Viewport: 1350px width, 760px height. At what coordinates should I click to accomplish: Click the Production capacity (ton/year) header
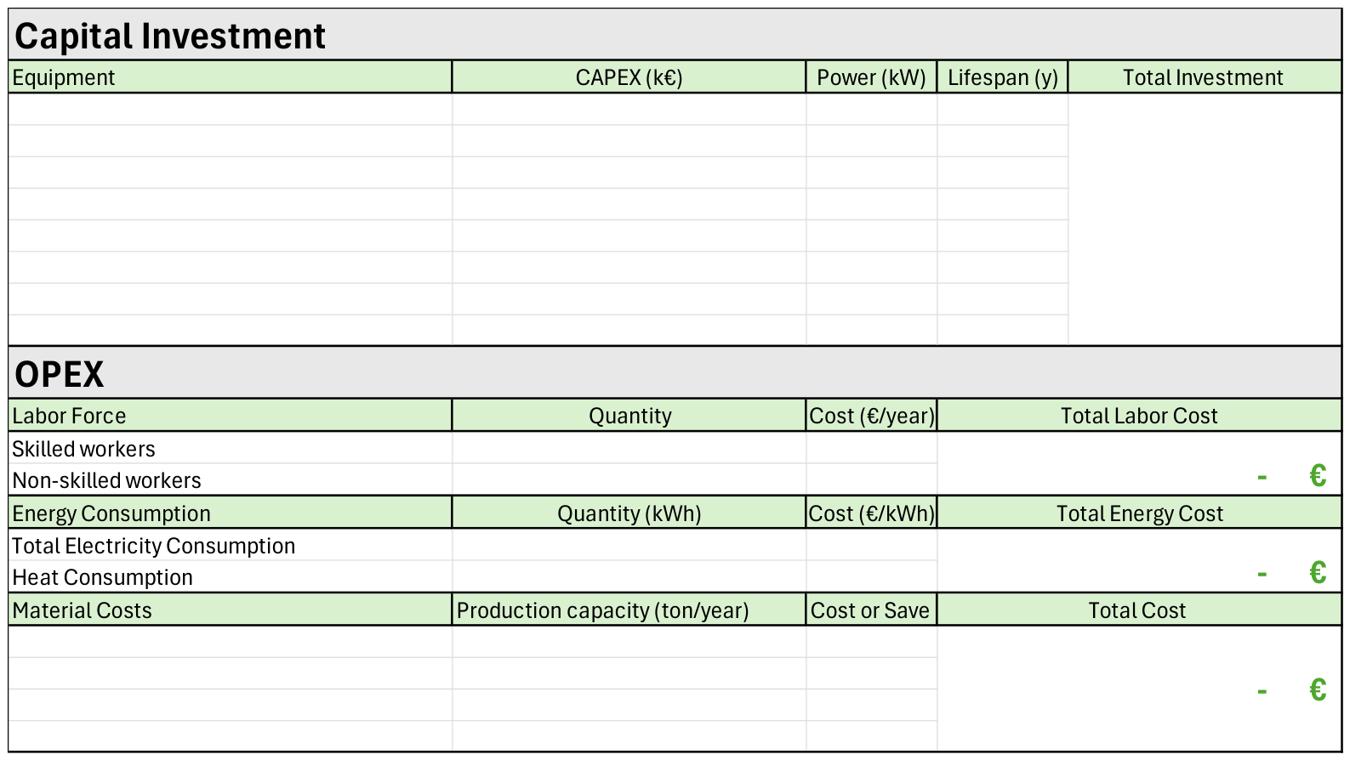pyautogui.click(x=629, y=610)
